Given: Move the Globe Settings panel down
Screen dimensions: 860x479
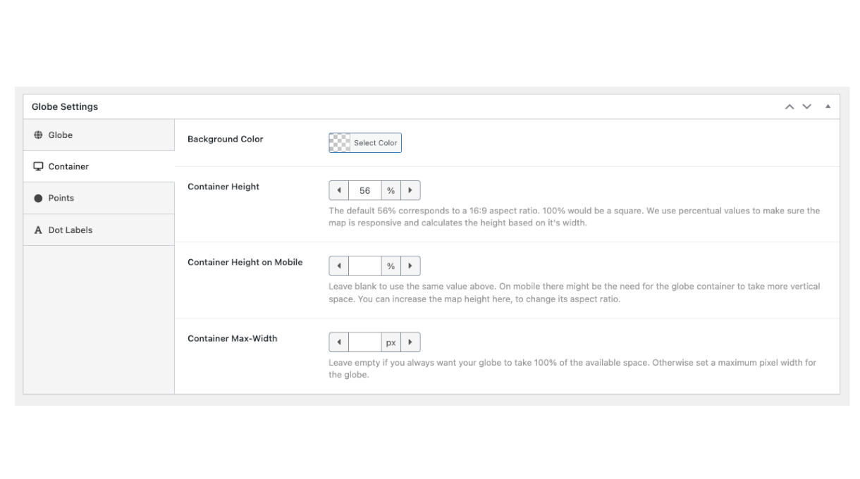Looking at the screenshot, I should [807, 106].
